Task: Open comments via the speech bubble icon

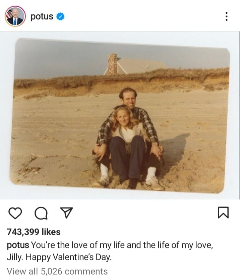Action: (41, 213)
